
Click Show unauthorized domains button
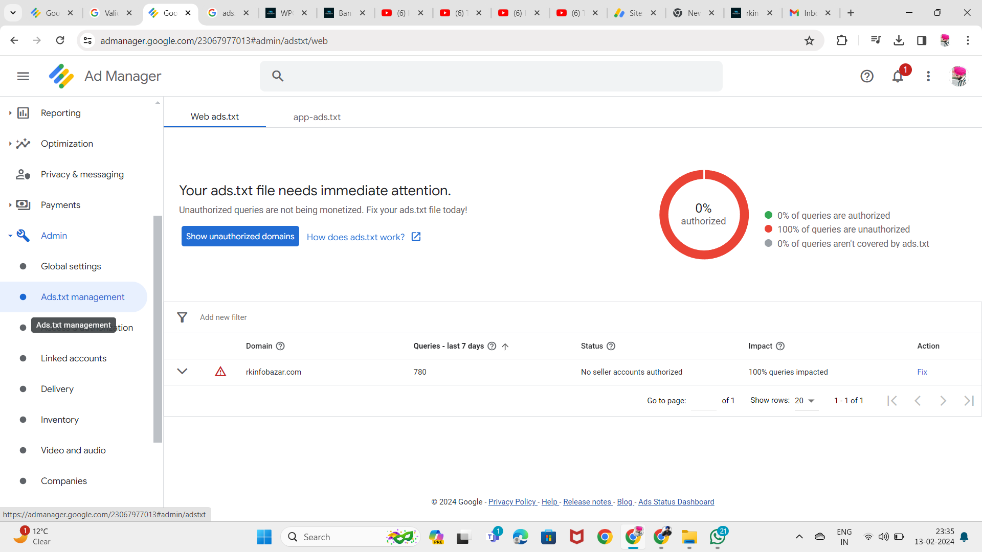pyautogui.click(x=240, y=236)
